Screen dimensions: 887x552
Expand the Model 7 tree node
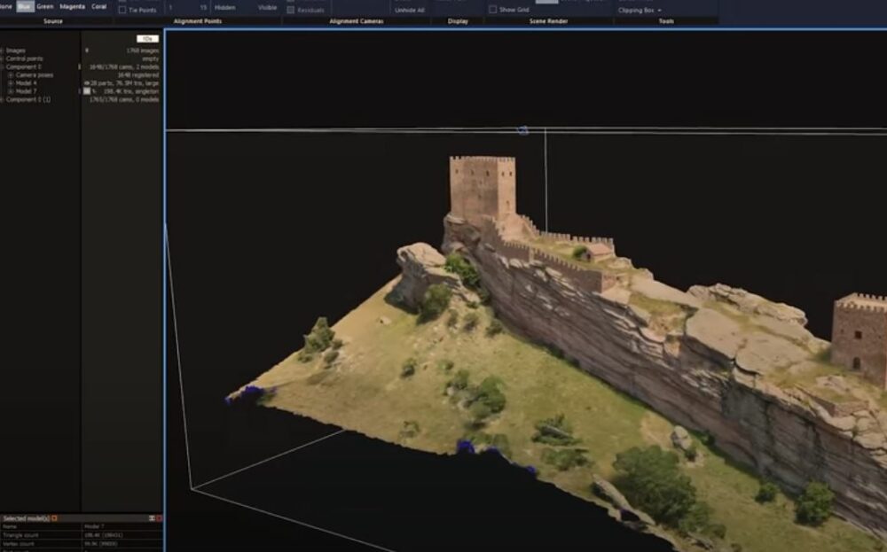11,91
